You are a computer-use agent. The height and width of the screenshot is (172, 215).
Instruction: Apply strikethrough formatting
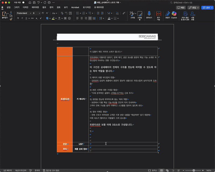tap(32, 18)
